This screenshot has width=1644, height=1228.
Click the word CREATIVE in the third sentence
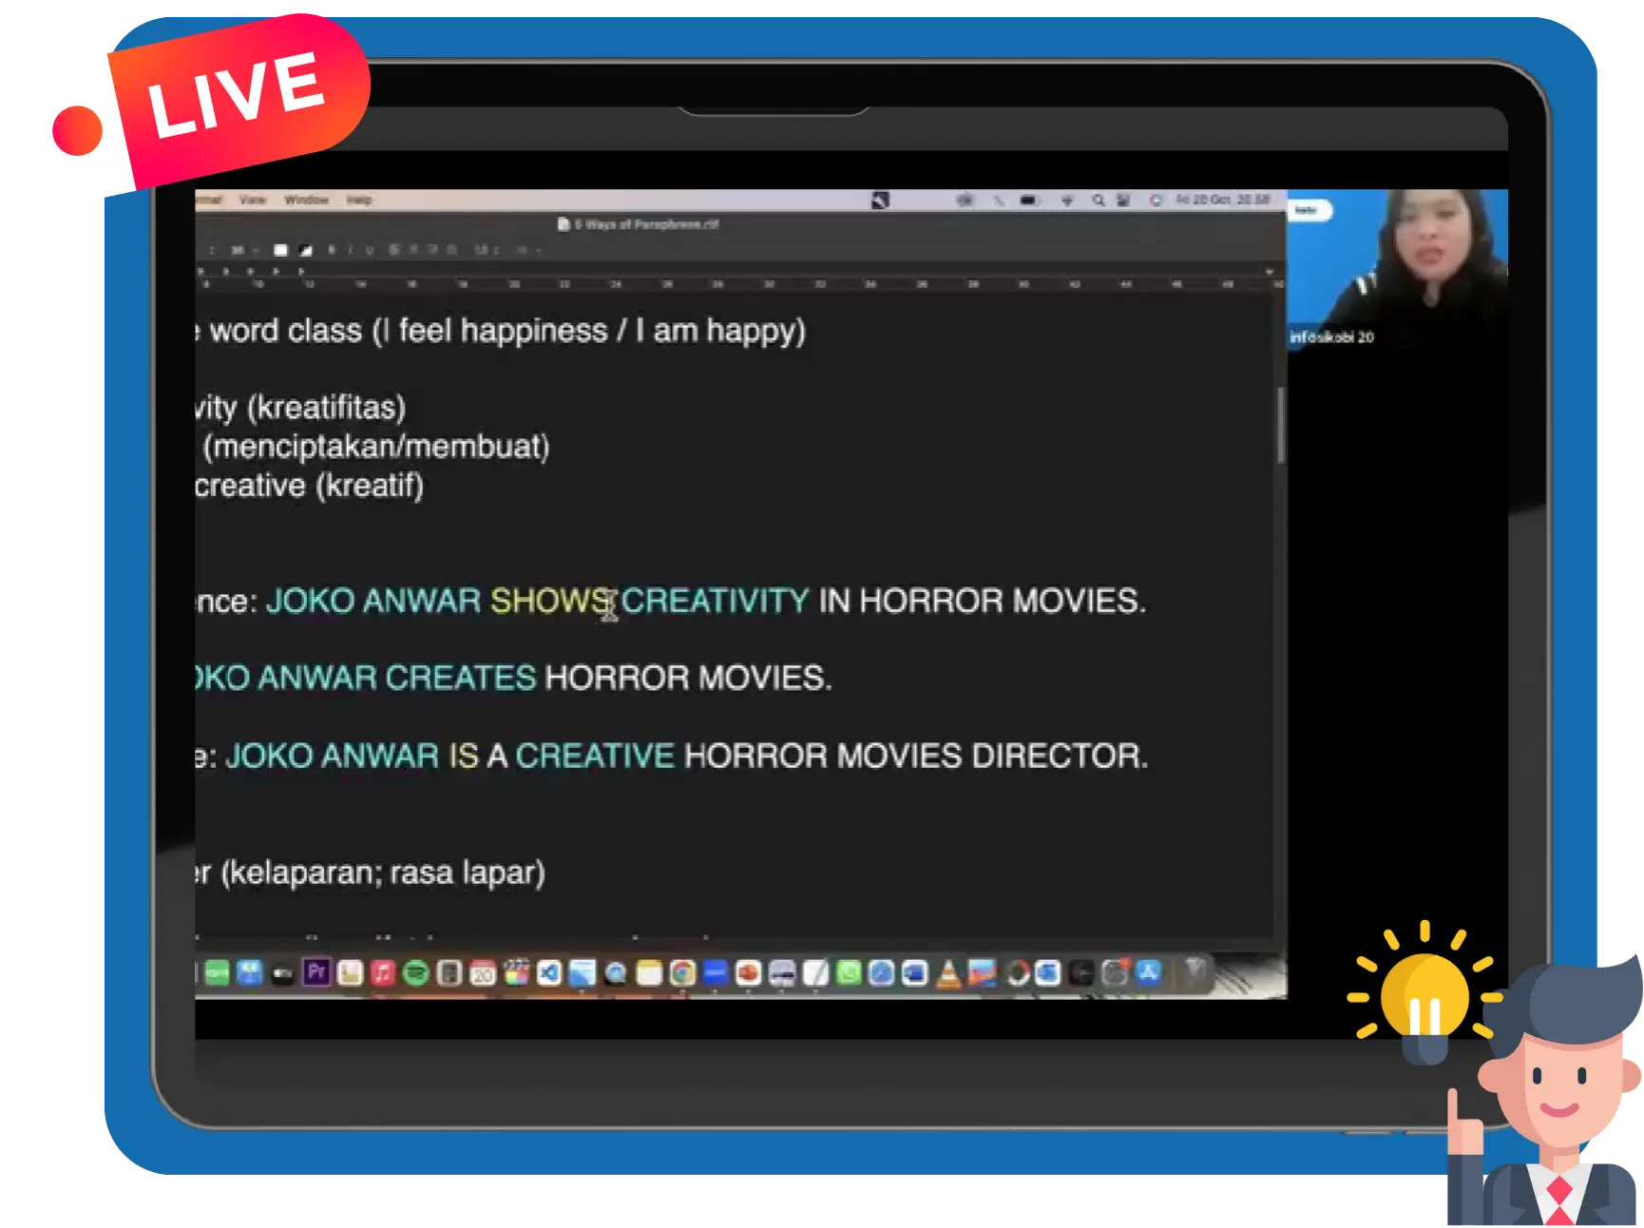click(x=595, y=756)
